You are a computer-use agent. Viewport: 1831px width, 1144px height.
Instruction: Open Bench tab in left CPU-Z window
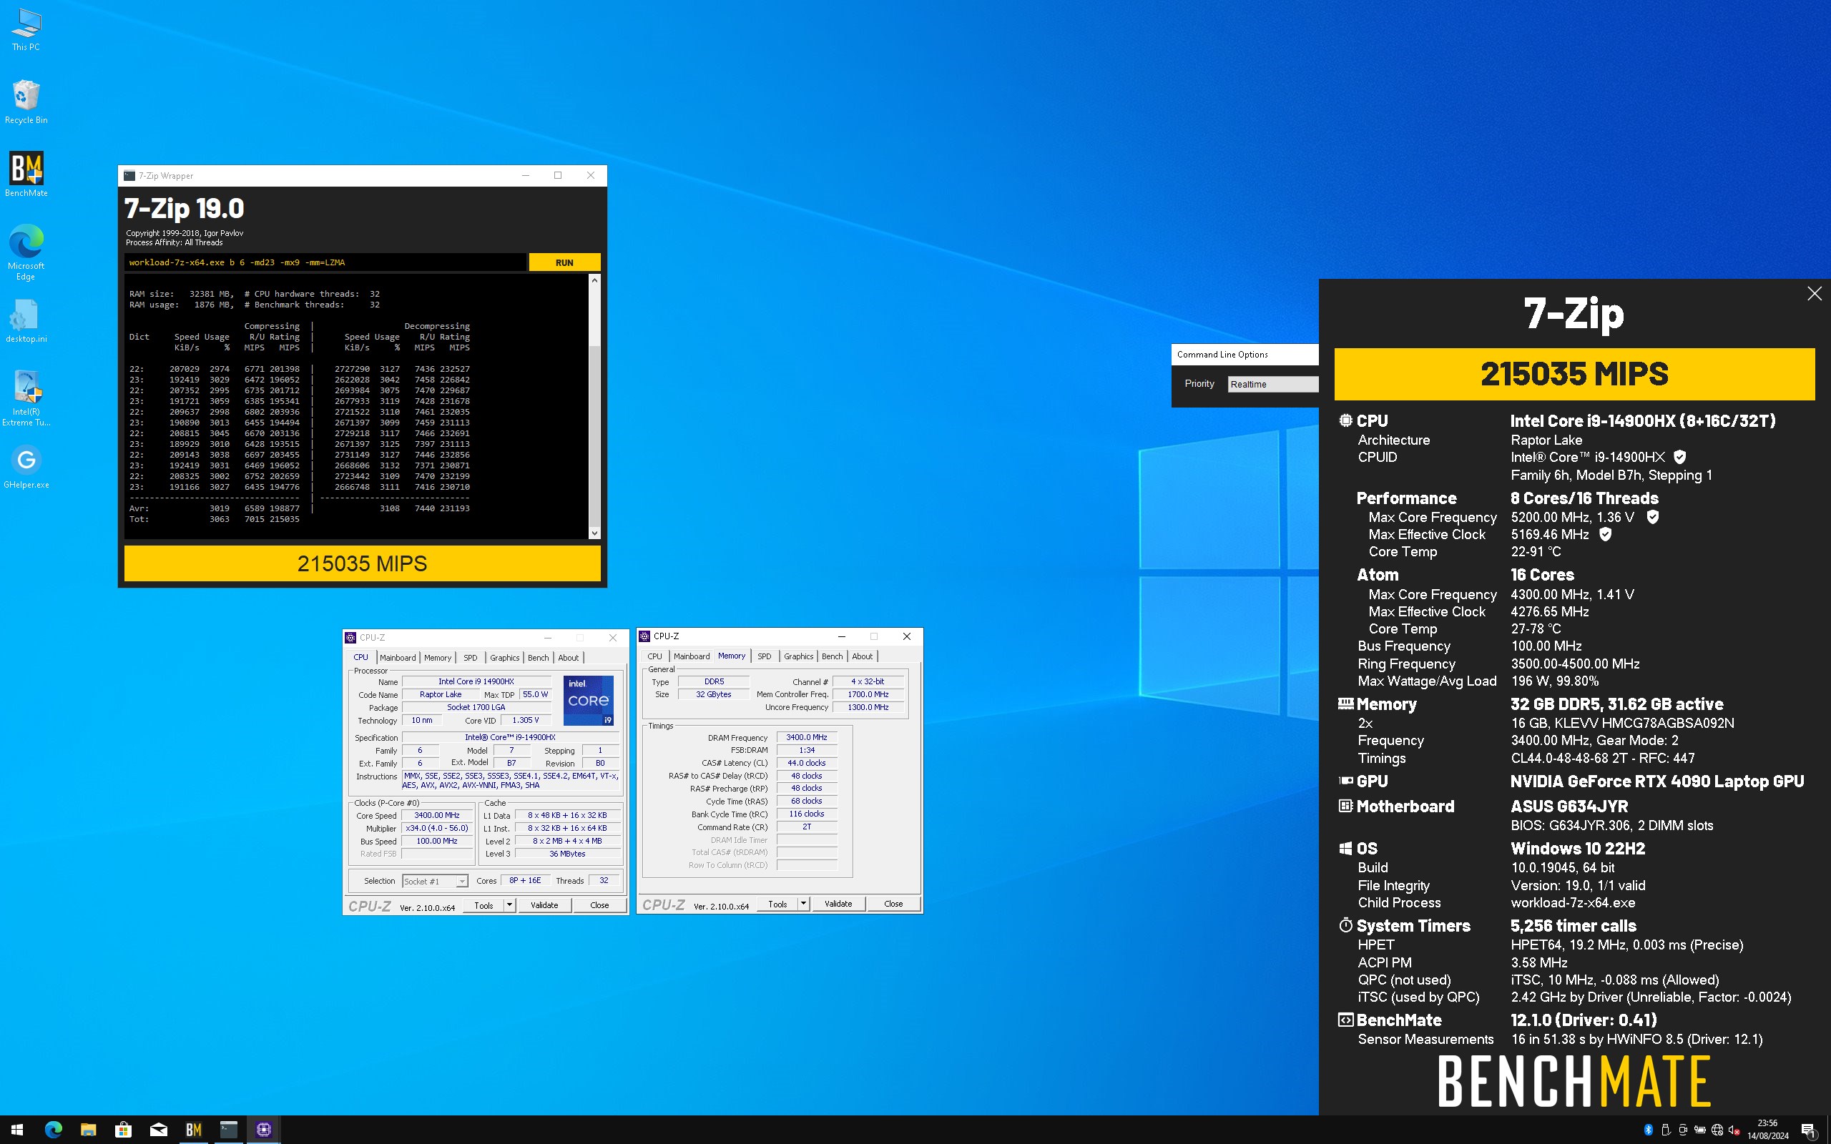538,658
